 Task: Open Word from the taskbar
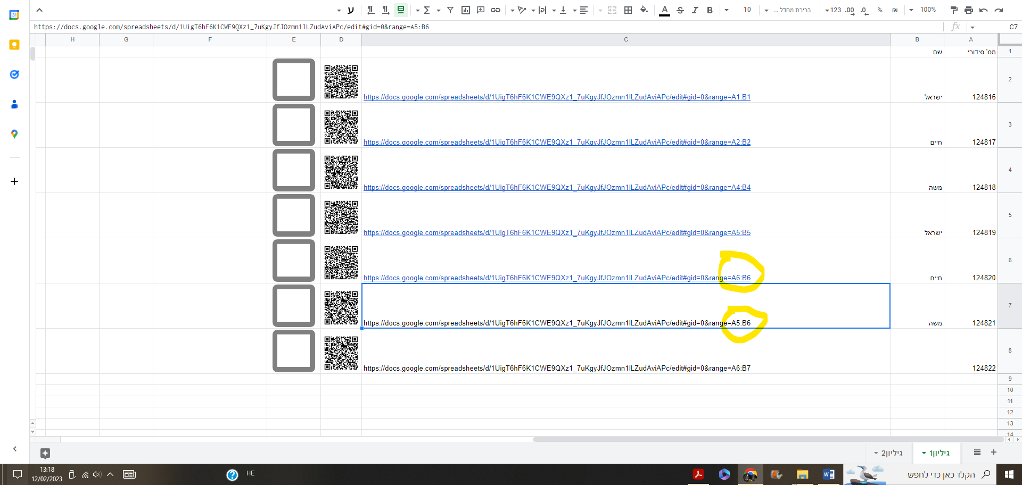pos(828,474)
